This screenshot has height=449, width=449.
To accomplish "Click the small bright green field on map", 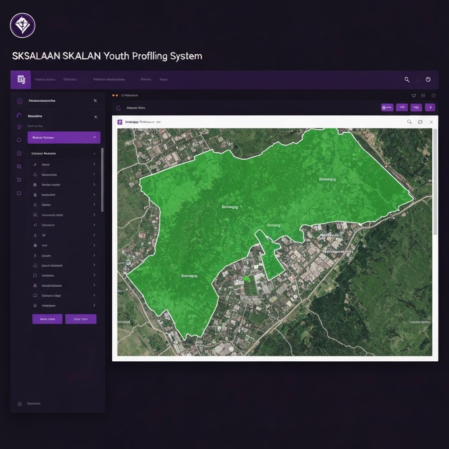I will 247,278.
